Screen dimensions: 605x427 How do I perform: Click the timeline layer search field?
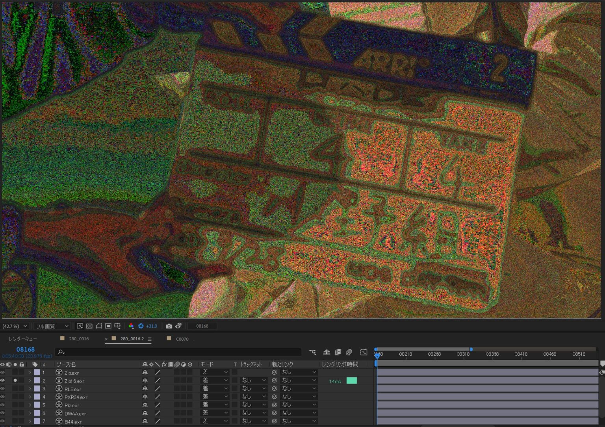pos(179,352)
